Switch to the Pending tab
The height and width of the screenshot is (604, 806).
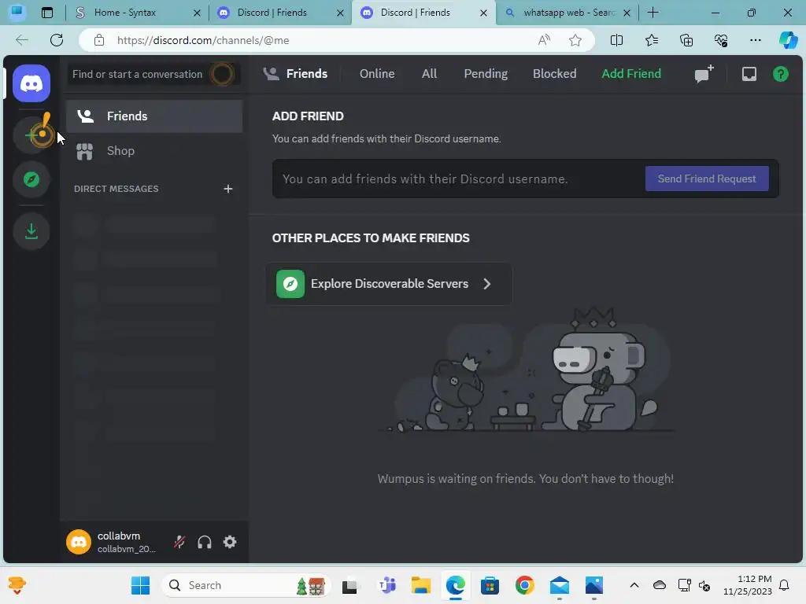click(486, 74)
